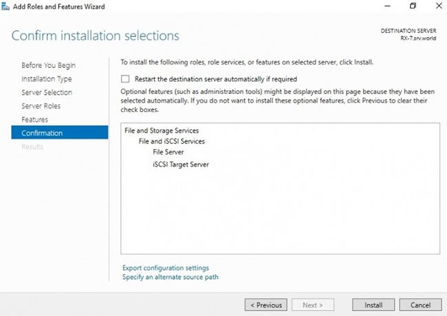Image resolution: width=447 pixels, height=316 pixels.
Task: Select File and iSCSI Services entry
Action: [x=172, y=142]
